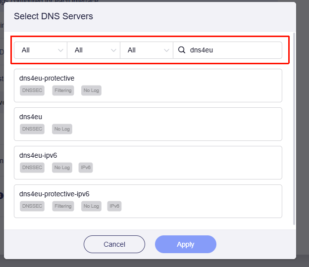Click the search magnifier icon
Screen dimensions: 309x267
click(x=181, y=50)
